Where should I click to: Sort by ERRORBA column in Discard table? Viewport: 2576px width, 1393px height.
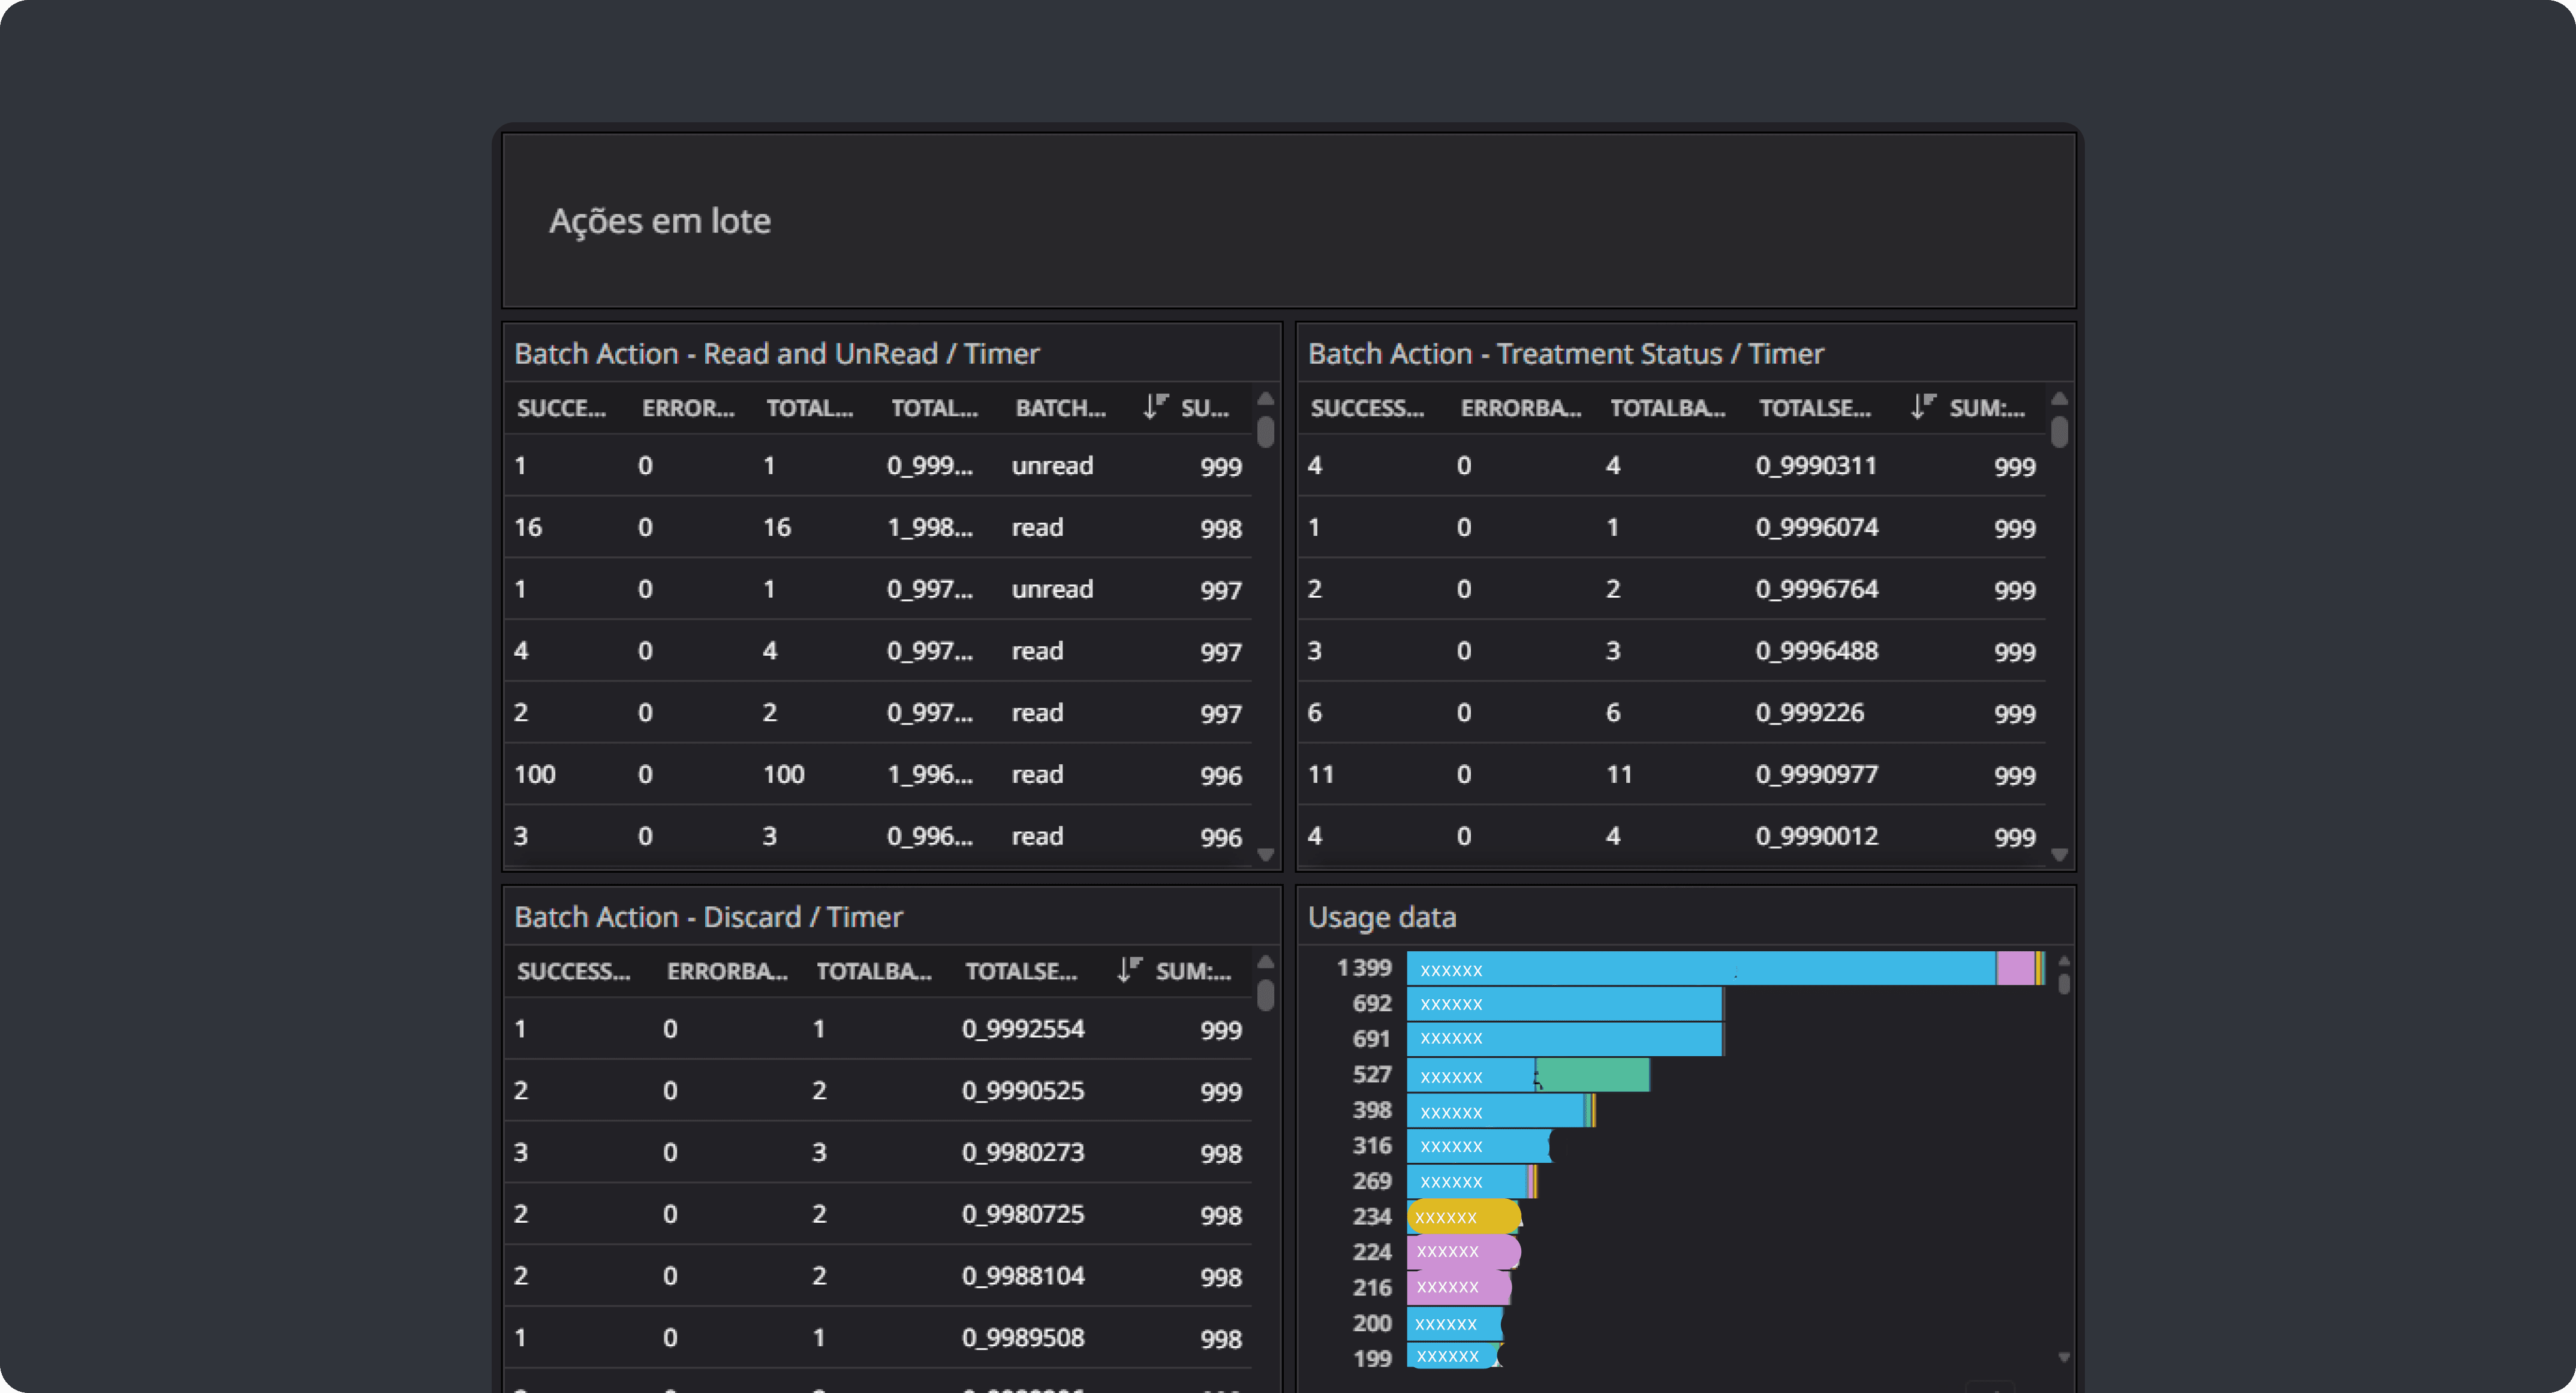click(727, 970)
